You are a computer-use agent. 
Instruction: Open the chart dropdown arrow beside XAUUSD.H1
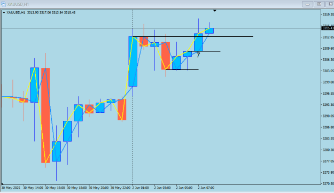[4, 13]
